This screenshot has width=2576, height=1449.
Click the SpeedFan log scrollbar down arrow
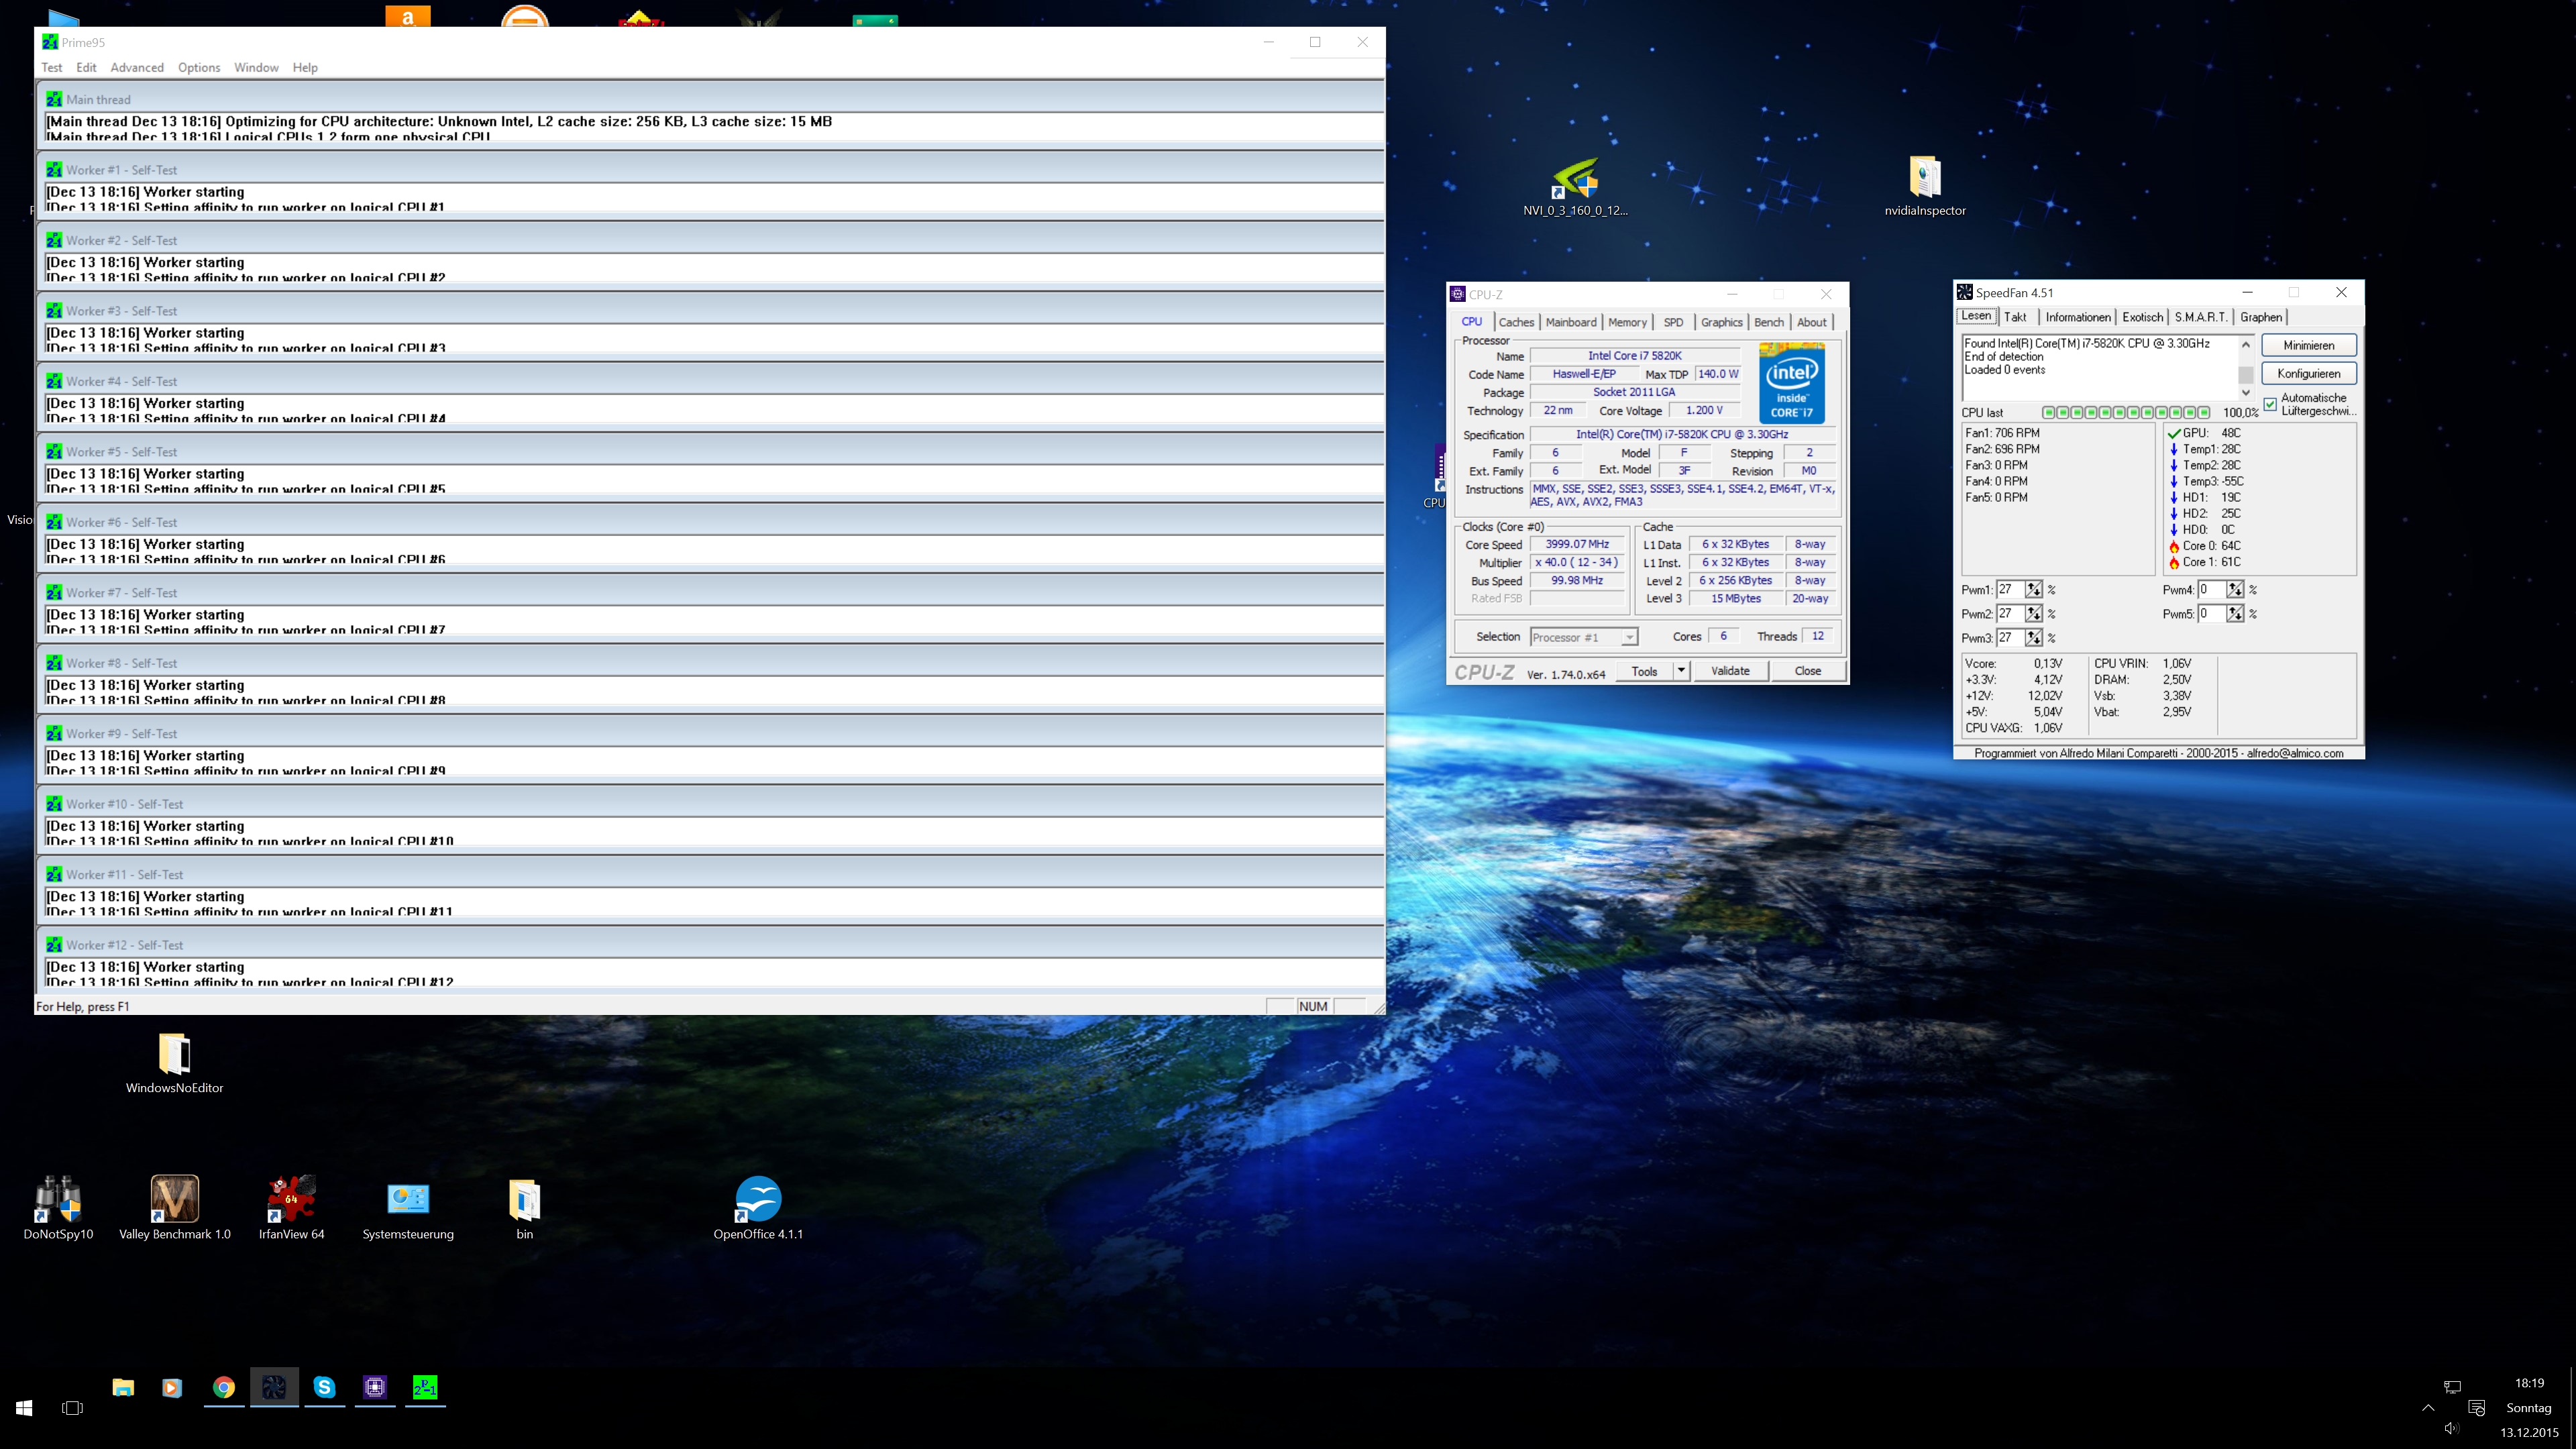(2246, 392)
